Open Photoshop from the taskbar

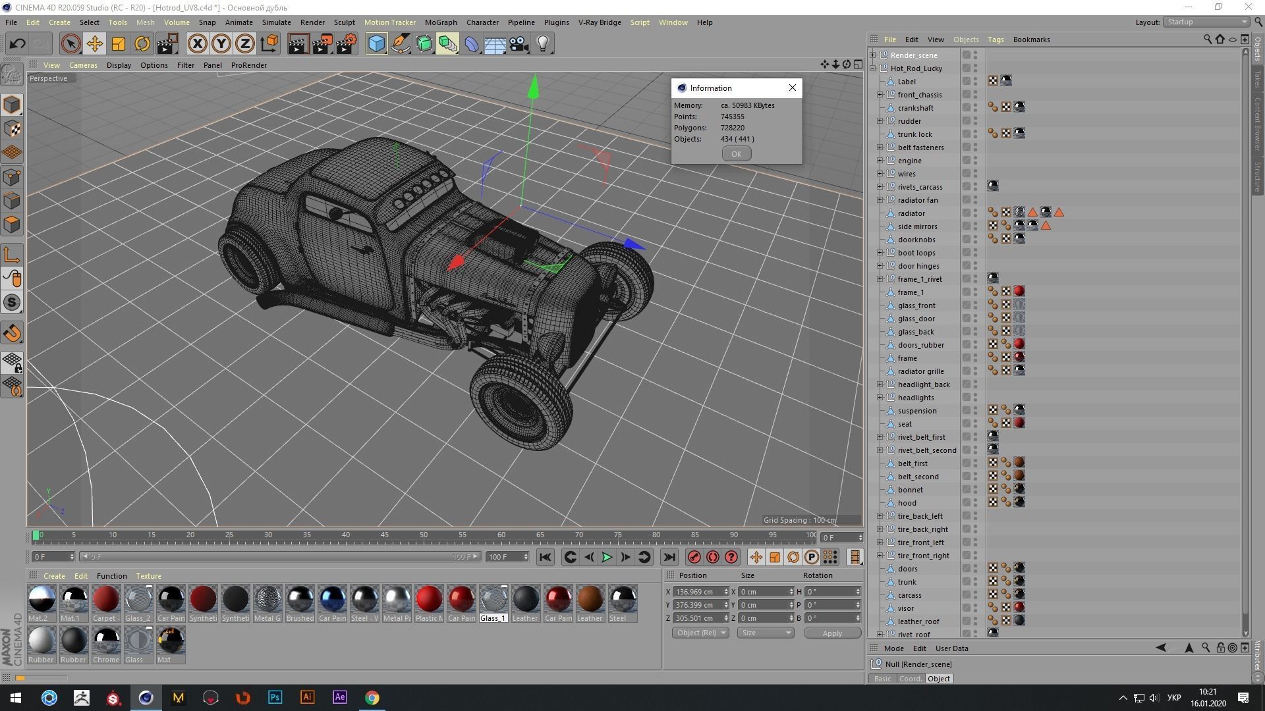pyautogui.click(x=275, y=697)
